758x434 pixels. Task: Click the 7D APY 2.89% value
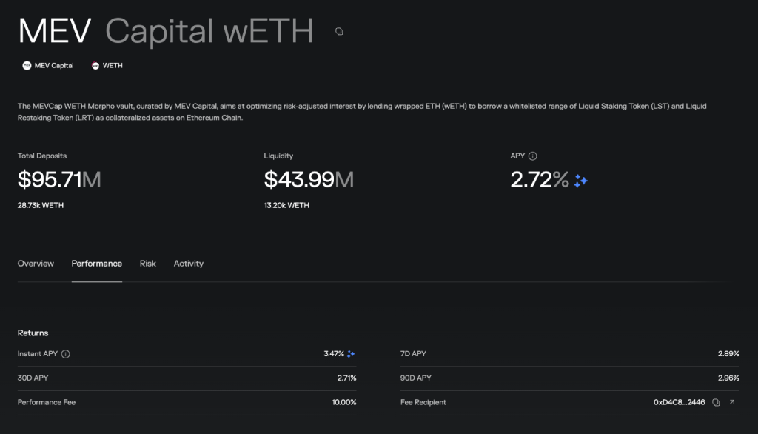[728, 354]
